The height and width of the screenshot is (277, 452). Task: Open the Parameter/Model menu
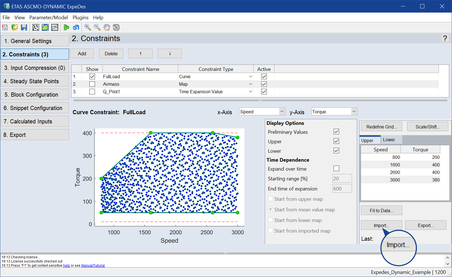(49, 18)
